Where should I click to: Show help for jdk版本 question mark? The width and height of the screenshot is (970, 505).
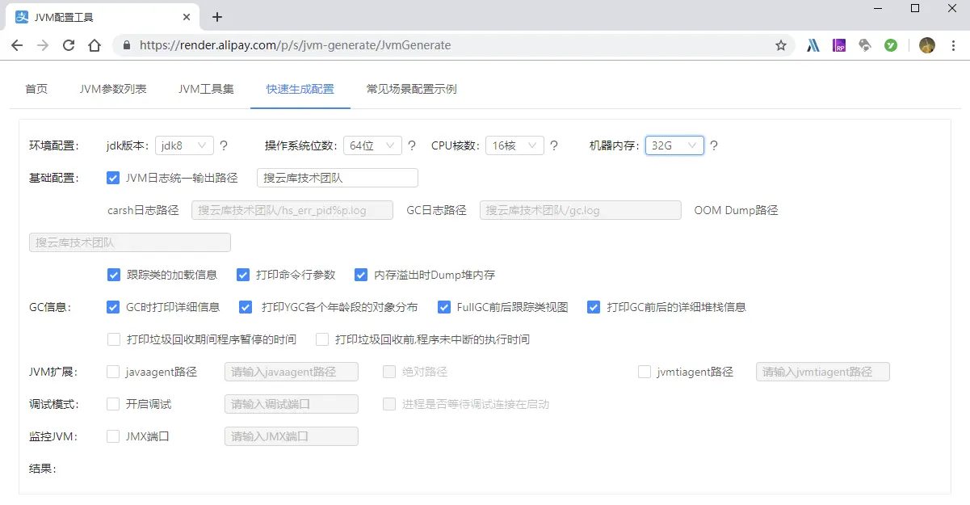coord(224,146)
